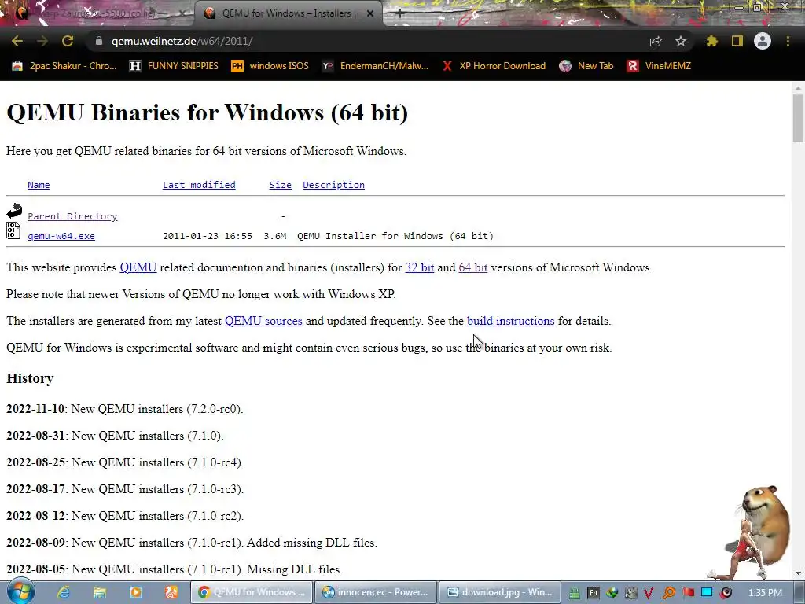The width and height of the screenshot is (805, 604).
Task: Click the parent directory back-arrow icon
Action: point(14,211)
